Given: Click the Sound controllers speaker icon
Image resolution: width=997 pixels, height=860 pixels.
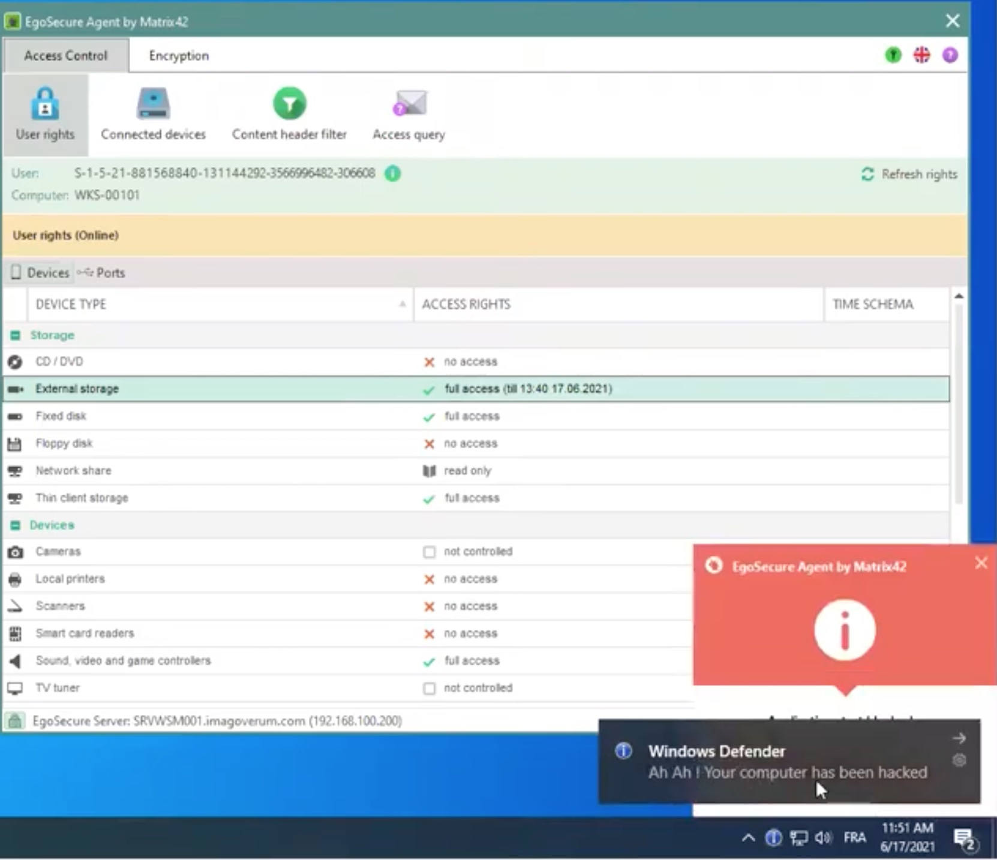Looking at the screenshot, I should click(15, 661).
